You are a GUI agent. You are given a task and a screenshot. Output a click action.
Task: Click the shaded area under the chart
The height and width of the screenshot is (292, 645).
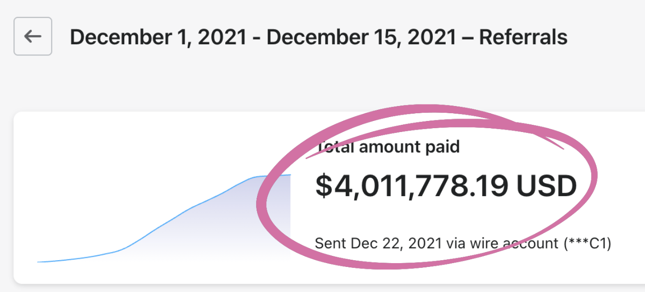tap(241, 226)
